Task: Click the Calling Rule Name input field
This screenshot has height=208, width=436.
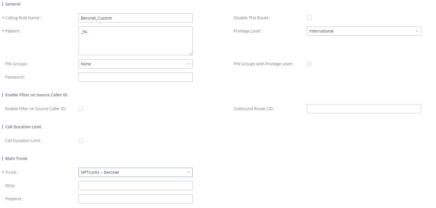Action: pyautogui.click(x=135, y=18)
